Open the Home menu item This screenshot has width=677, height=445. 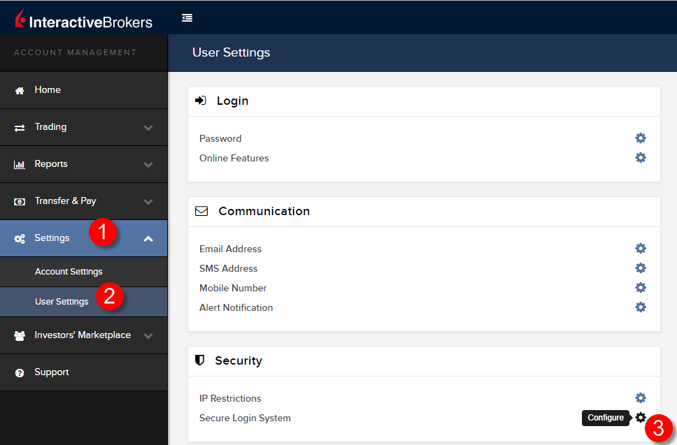[84, 90]
